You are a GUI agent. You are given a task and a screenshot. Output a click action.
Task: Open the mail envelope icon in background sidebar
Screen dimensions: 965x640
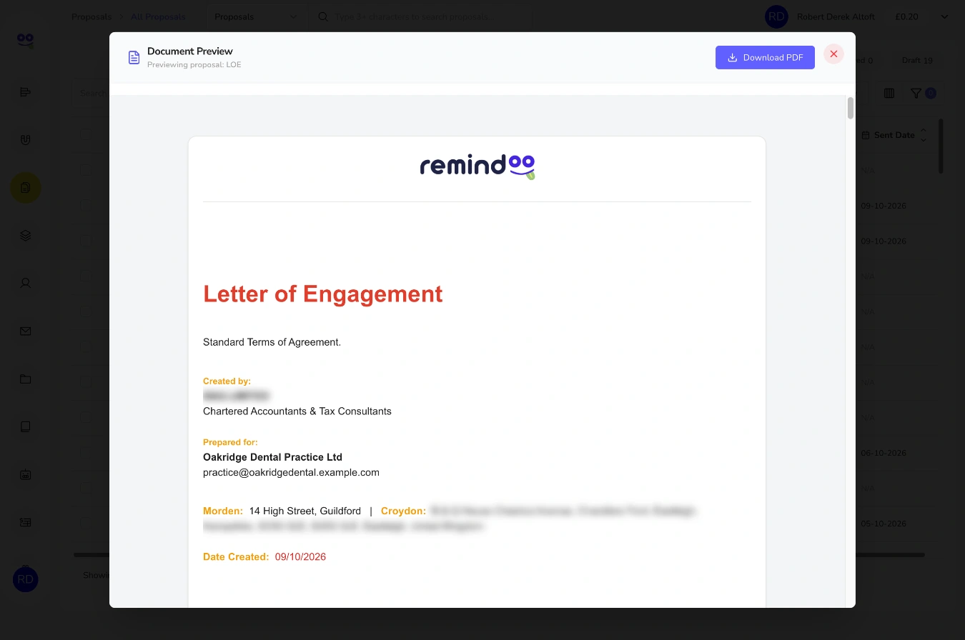[26, 331]
